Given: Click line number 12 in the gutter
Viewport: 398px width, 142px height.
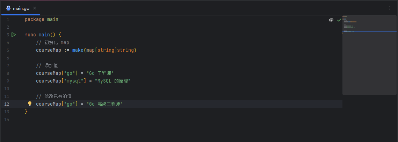Looking at the screenshot, I should 7,104.
